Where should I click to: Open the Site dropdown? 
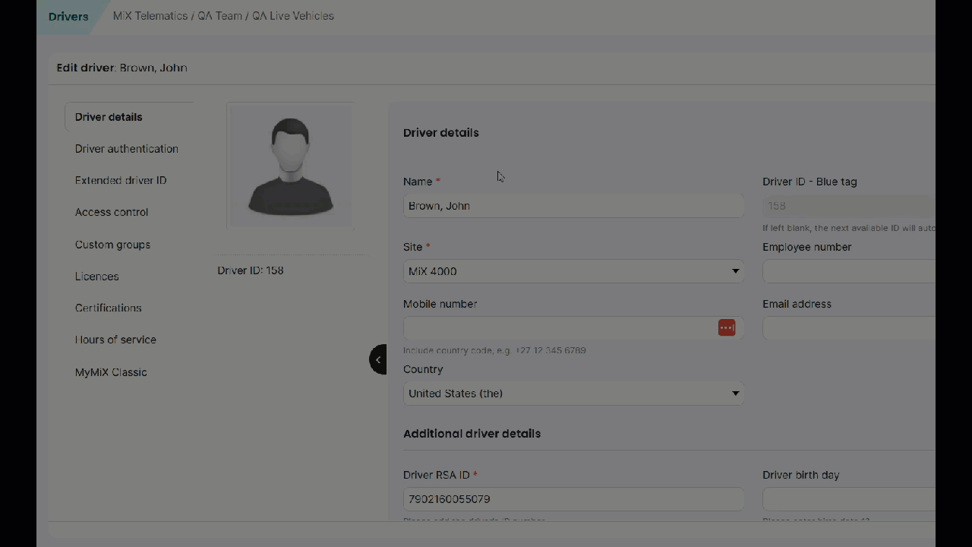573,271
